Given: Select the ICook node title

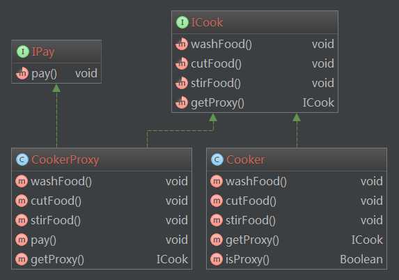Looking at the screenshot, I should [x=207, y=22].
